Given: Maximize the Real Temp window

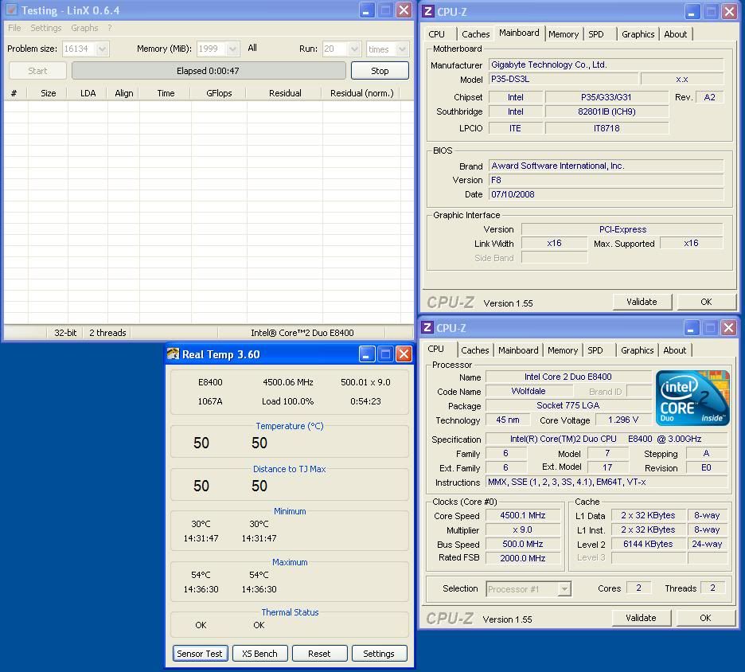Looking at the screenshot, I should 385,354.
